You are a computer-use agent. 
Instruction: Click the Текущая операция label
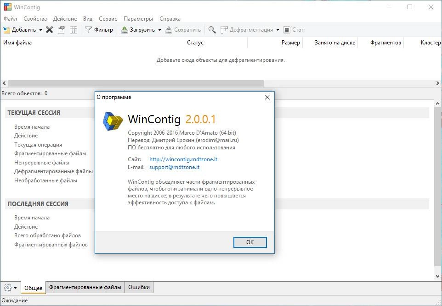(x=38, y=145)
